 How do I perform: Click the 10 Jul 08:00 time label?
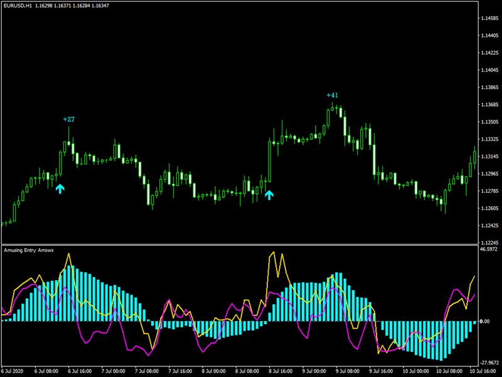tap(450, 371)
